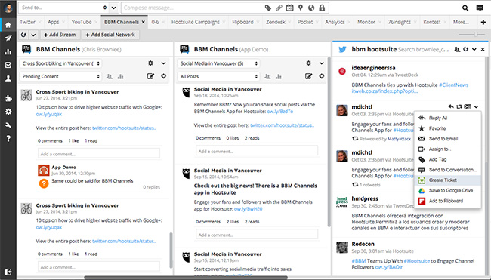Click the privacy lock icon in compose bar
Viewport: 491px width, 280px height.
coord(322,8)
